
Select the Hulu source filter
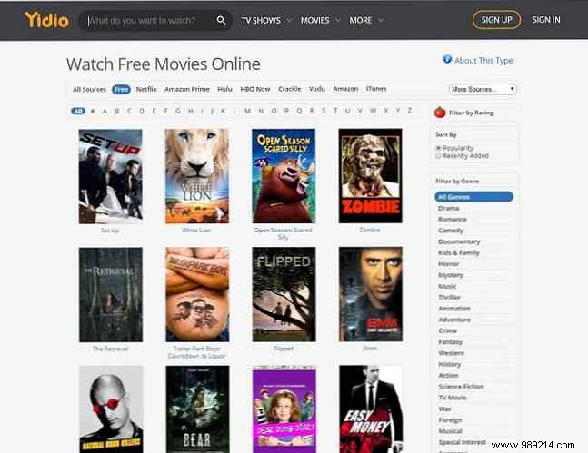pyautogui.click(x=225, y=89)
